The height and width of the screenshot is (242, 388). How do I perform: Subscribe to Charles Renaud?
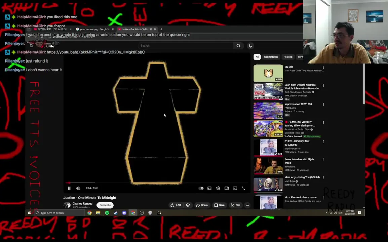(x=105, y=205)
